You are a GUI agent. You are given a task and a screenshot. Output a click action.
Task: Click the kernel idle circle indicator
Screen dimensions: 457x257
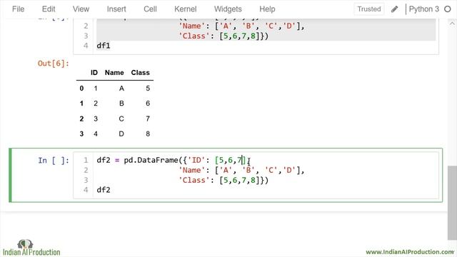coord(448,9)
